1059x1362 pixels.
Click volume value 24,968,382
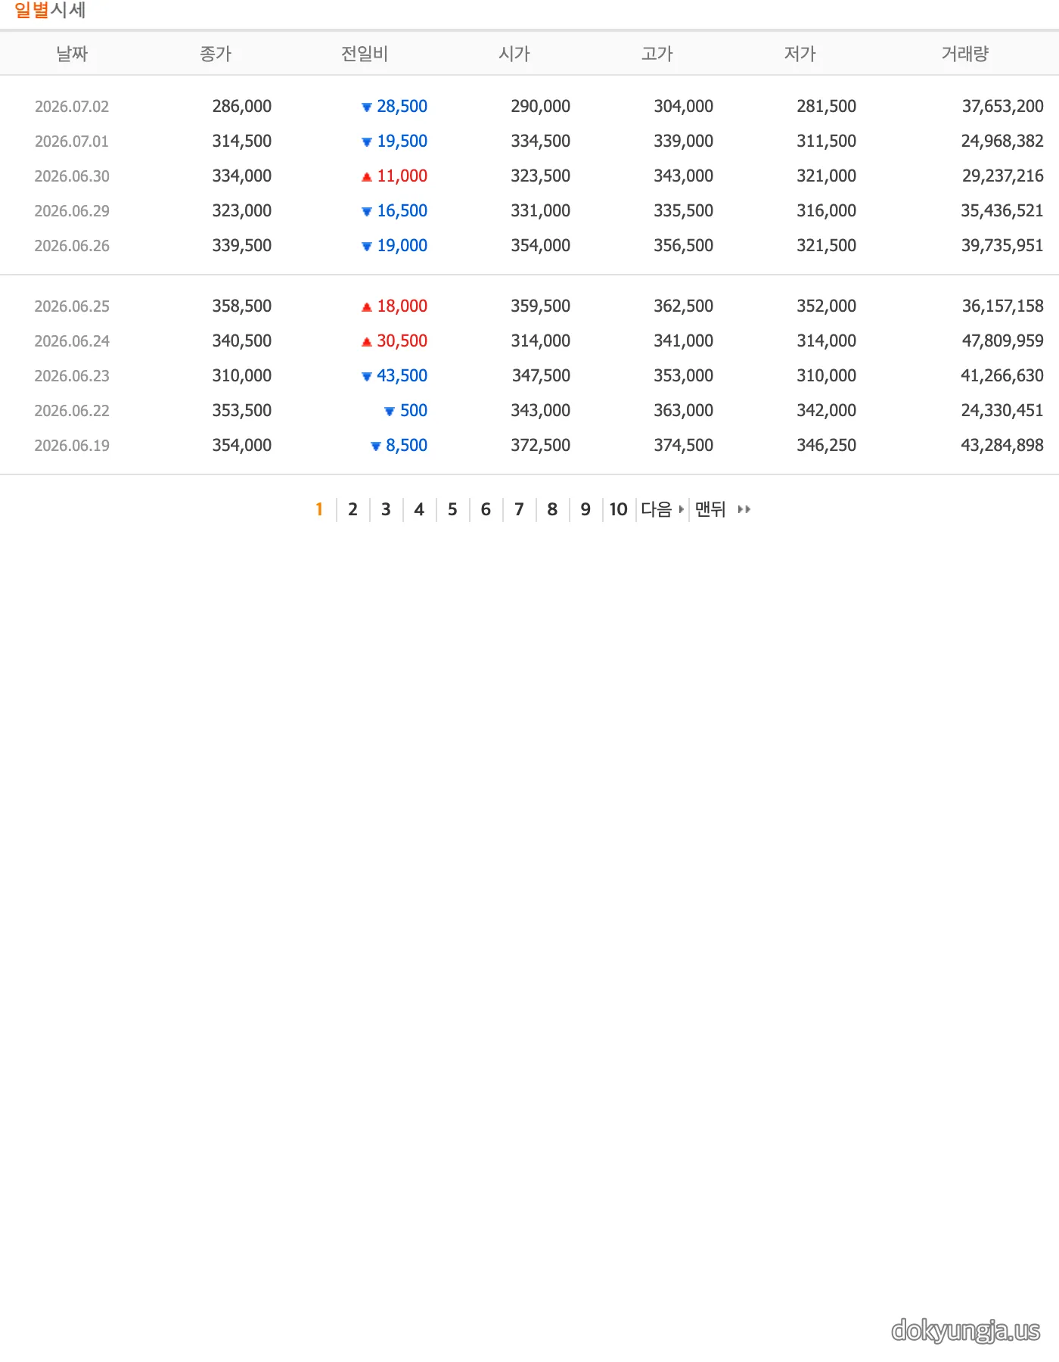coord(1002,141)
